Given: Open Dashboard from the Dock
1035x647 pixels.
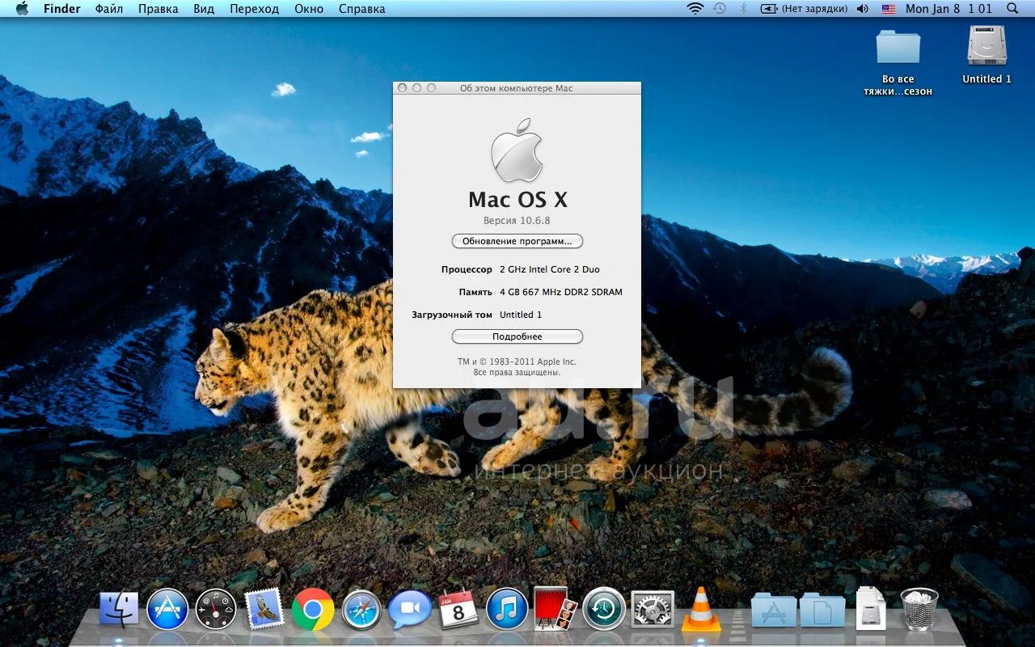Looking at the screenshot, I should point(216,610).
